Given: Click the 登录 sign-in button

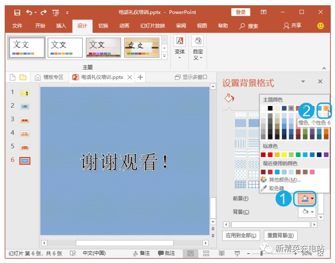Looking at the screenshot, I should (x=241, y=12).
